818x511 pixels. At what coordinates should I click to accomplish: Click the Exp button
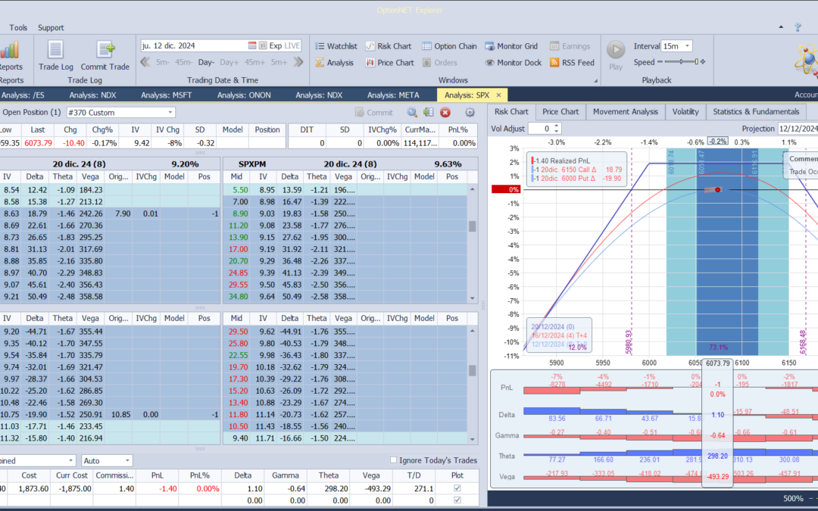tap(276, 45)
